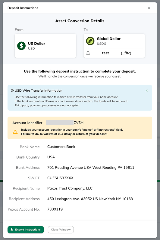Click the Asset Conversion Details heading
Viewport: 160px width, 240px height.
click(x=80, y=21)
